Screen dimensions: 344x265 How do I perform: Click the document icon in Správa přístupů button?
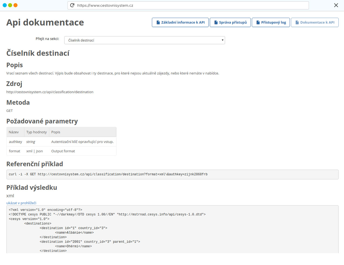tap(216, 23)
